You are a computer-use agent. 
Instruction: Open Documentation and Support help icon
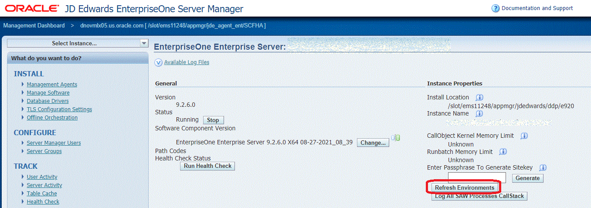pyautogui.click(x=495, y=8)
